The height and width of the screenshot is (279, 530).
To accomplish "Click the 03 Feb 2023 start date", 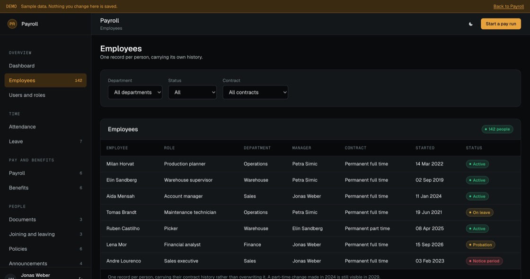I will 430,261.
